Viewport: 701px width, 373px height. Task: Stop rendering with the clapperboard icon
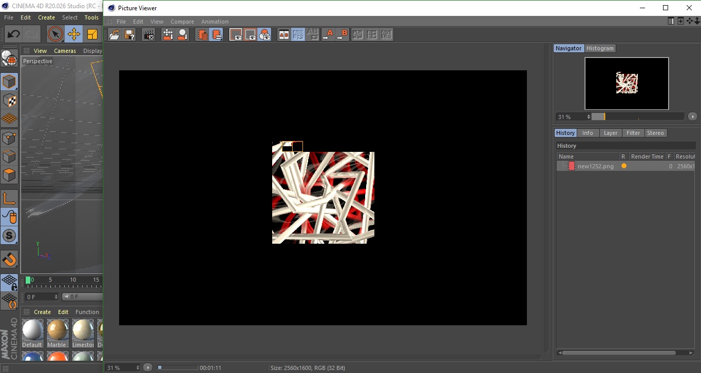[149, 35]
